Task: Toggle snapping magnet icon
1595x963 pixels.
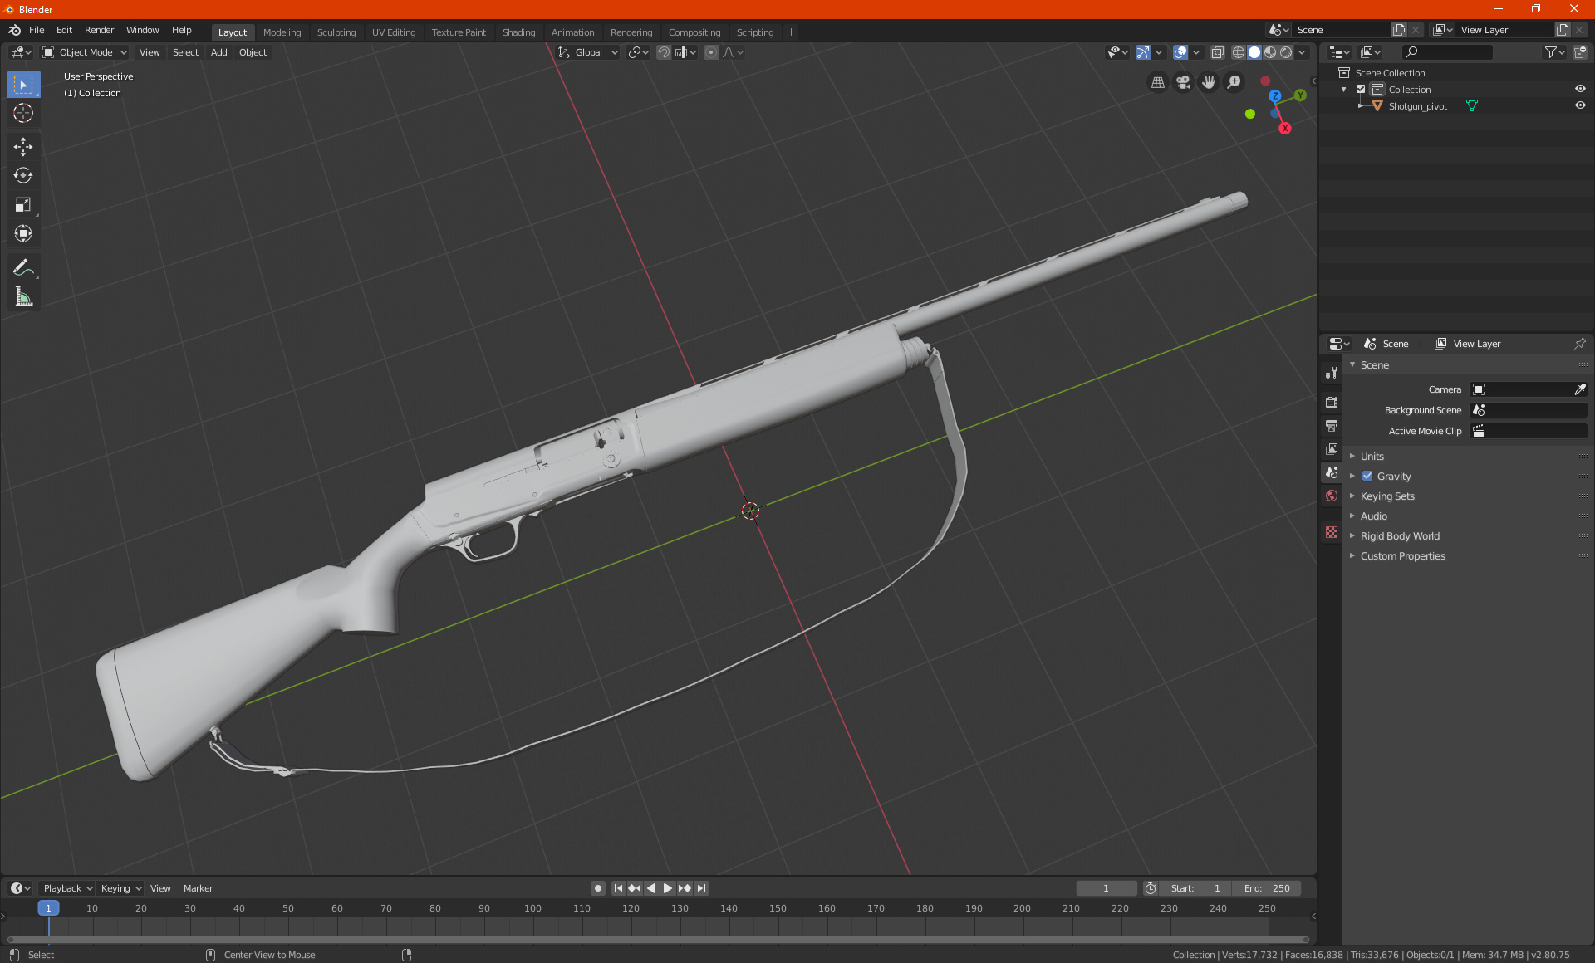Action: coord(664,52)
